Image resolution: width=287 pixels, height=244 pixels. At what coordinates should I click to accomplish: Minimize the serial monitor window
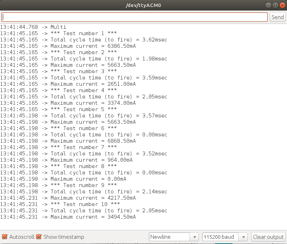(268, 5)
